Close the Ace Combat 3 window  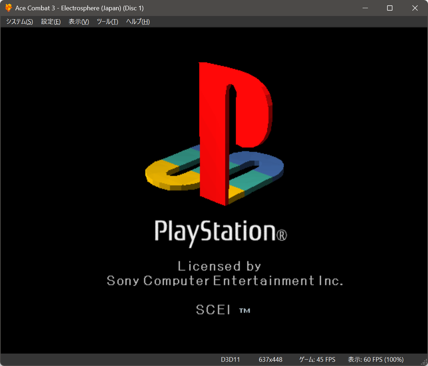click(415, 8)
